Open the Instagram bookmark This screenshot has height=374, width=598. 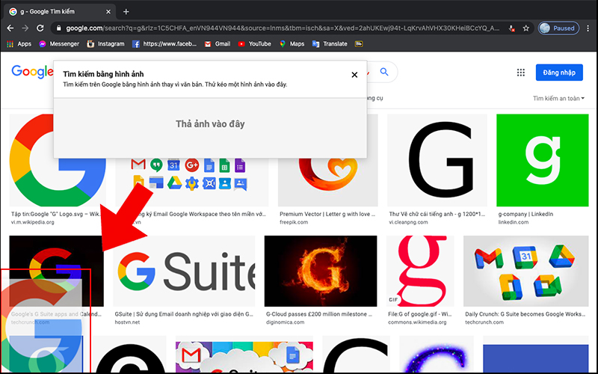[105, 44]
